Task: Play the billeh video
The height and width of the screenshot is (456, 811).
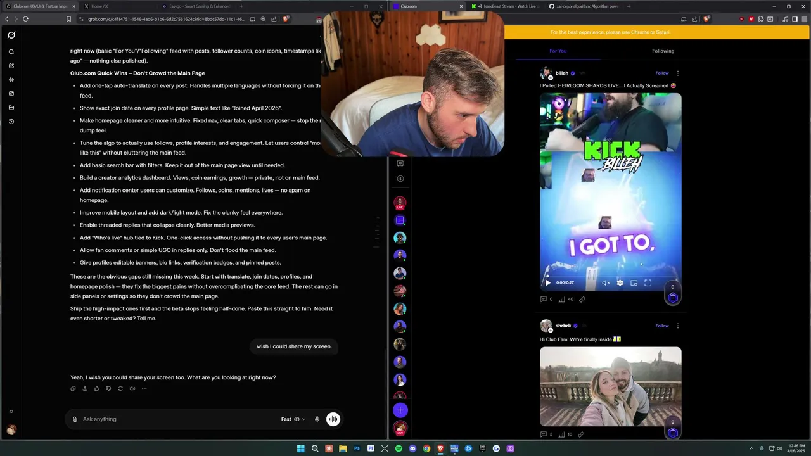Action: pyautogui.click(x=548, y=283)
